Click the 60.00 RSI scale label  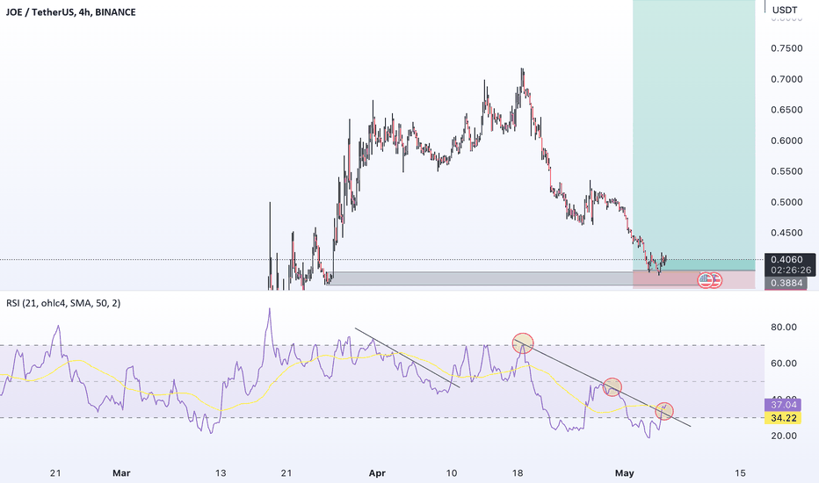click(784, 364)
